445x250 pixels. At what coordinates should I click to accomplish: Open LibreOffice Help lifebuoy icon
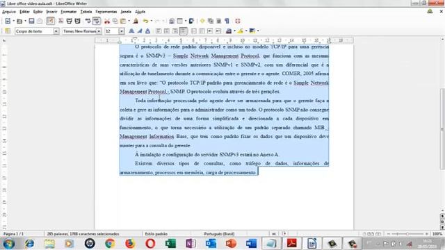point(238,21)
